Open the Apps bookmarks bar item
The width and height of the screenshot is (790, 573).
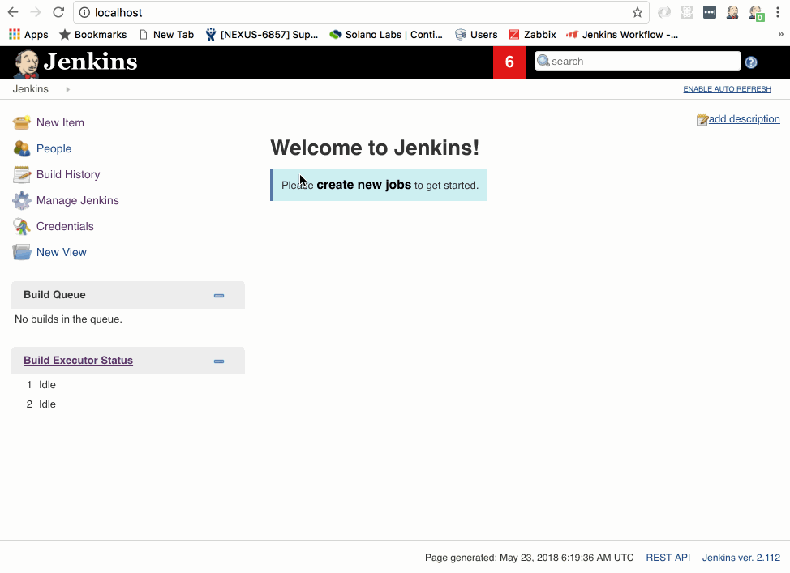(28, 35)
